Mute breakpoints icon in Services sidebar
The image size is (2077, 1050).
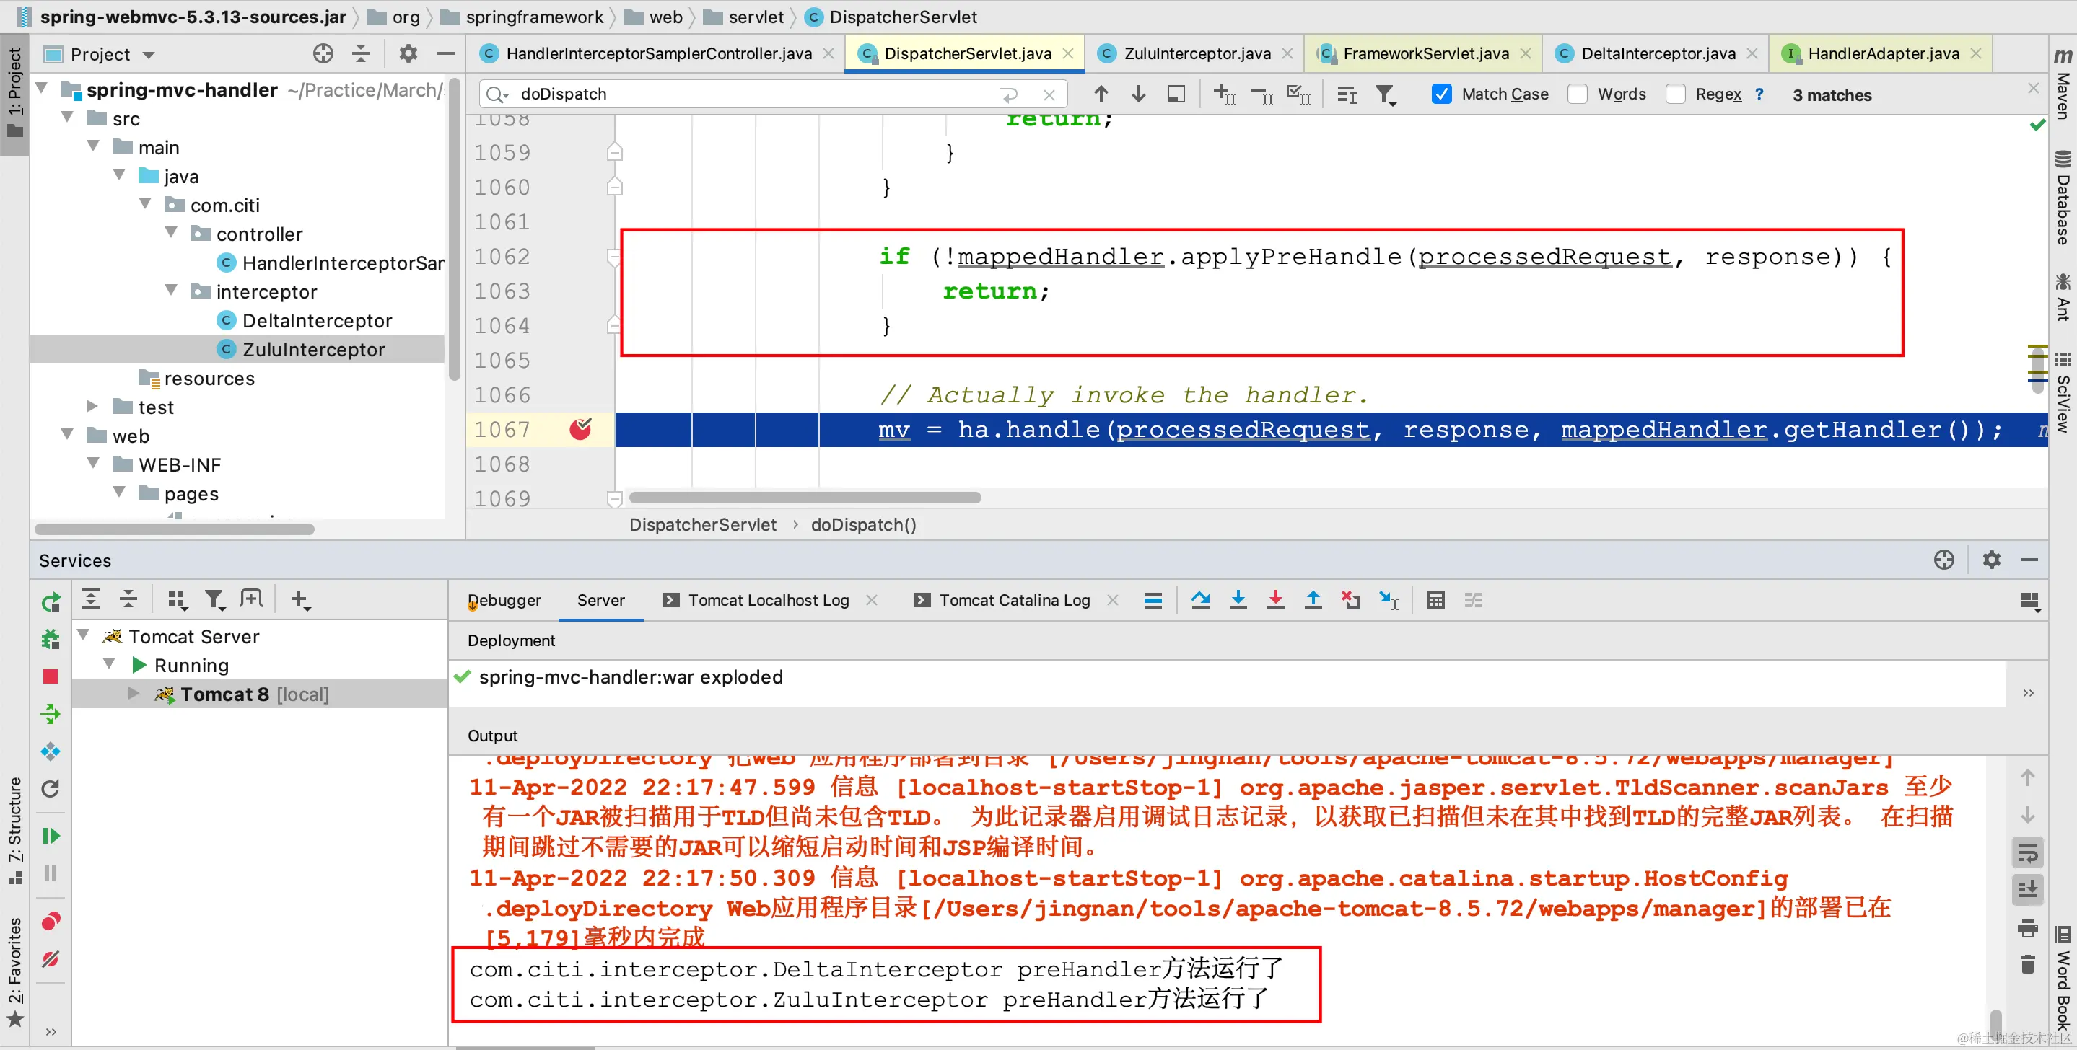pyautogui.click(x=50, y=959)
